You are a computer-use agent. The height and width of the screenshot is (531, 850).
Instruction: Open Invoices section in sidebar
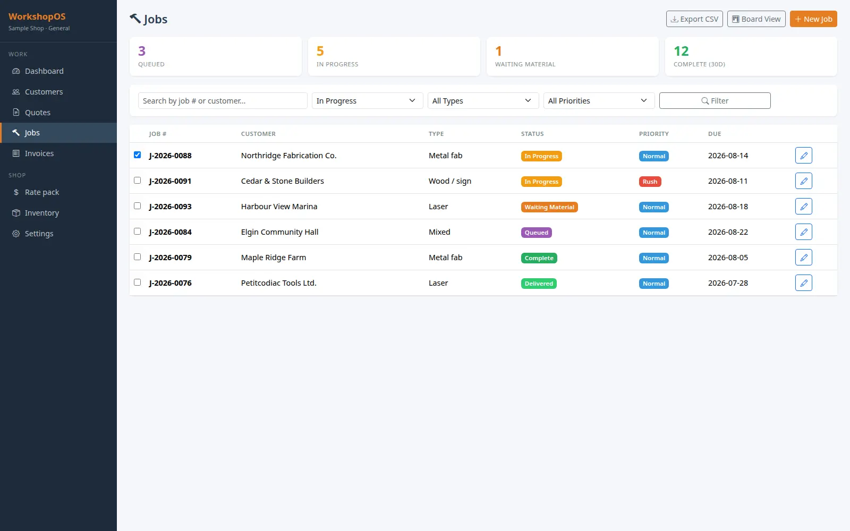pos(58,153)
